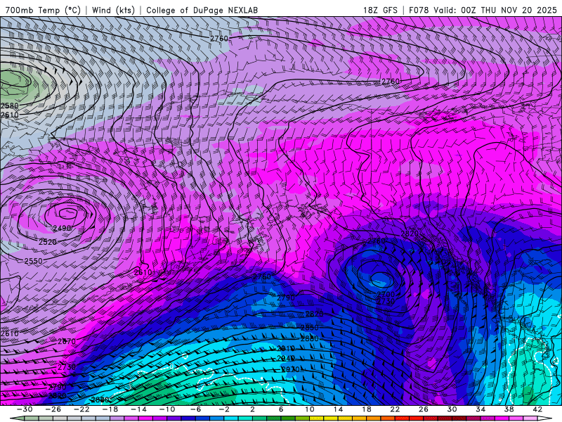Select the 2580 contour label
The height and width of the screenshot is (422, 562).
[x=10, y=106]
